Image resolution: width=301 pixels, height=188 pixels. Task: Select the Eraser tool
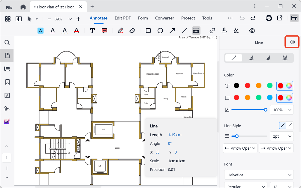point(132,31)
